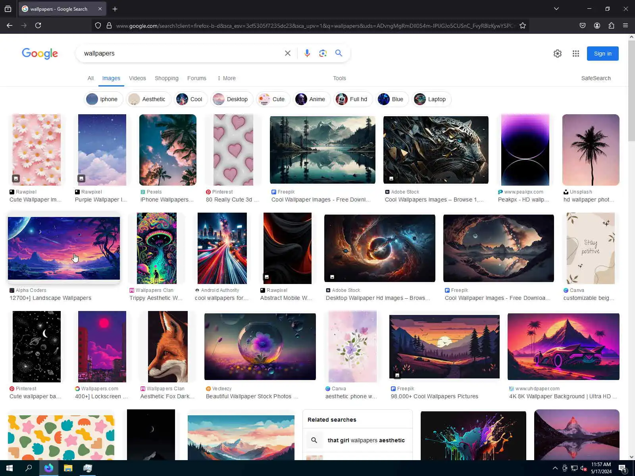Image resolution: width=635 pixels, height=476 pixels.
Task: Start voice search with microphone icon
Action: 307,53
